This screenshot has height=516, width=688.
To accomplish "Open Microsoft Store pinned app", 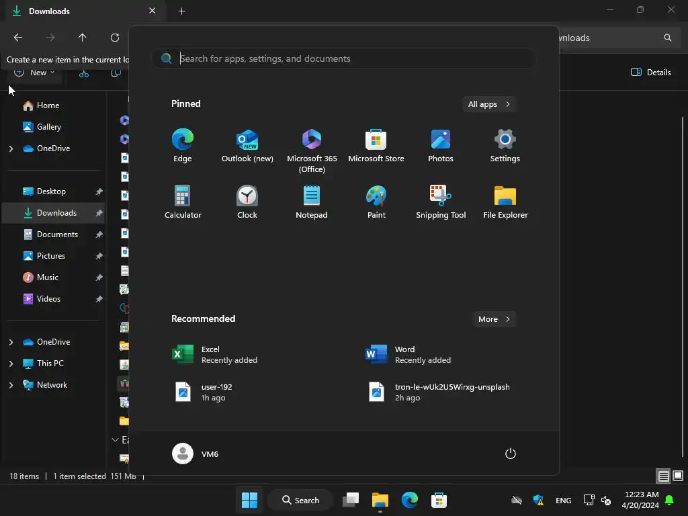I will click(x=376, y=146).
